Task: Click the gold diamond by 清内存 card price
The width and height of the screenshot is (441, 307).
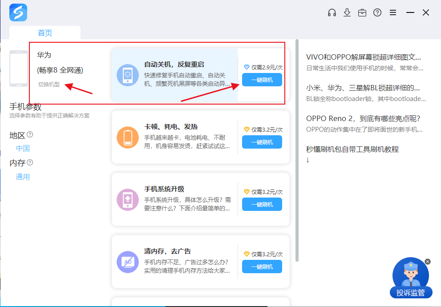Action: tap(247, 254)
